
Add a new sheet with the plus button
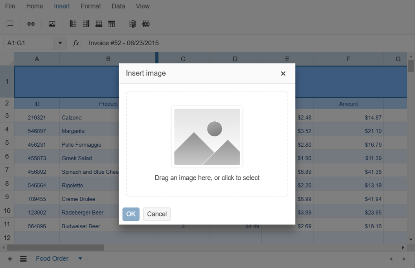point(10,258)
